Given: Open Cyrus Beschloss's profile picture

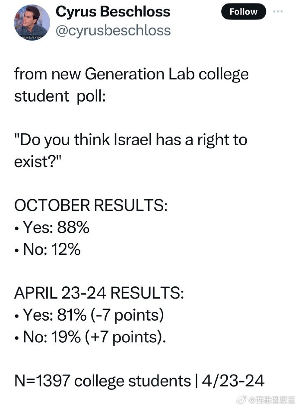Looking at the screenshot, I should point(32,22).
